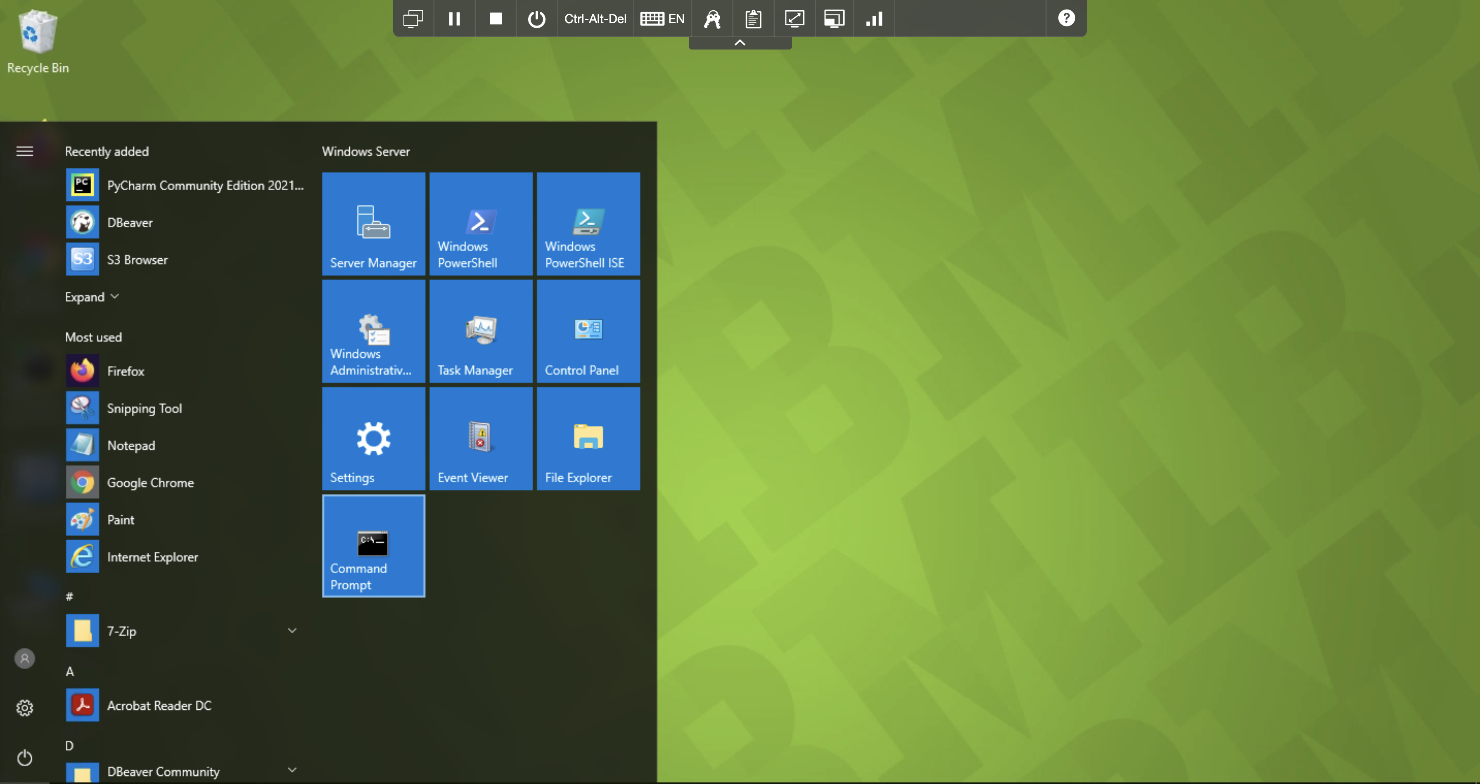Open the Control Panel tile
Viewport: 1480px width, 784px height.
(x=588, y=331)
